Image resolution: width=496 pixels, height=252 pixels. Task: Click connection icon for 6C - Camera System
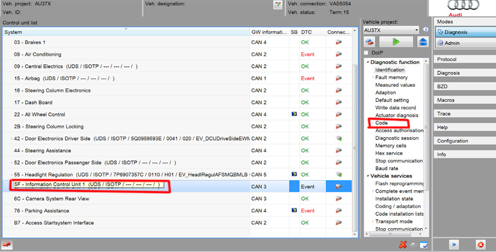[x=338, y=199]
